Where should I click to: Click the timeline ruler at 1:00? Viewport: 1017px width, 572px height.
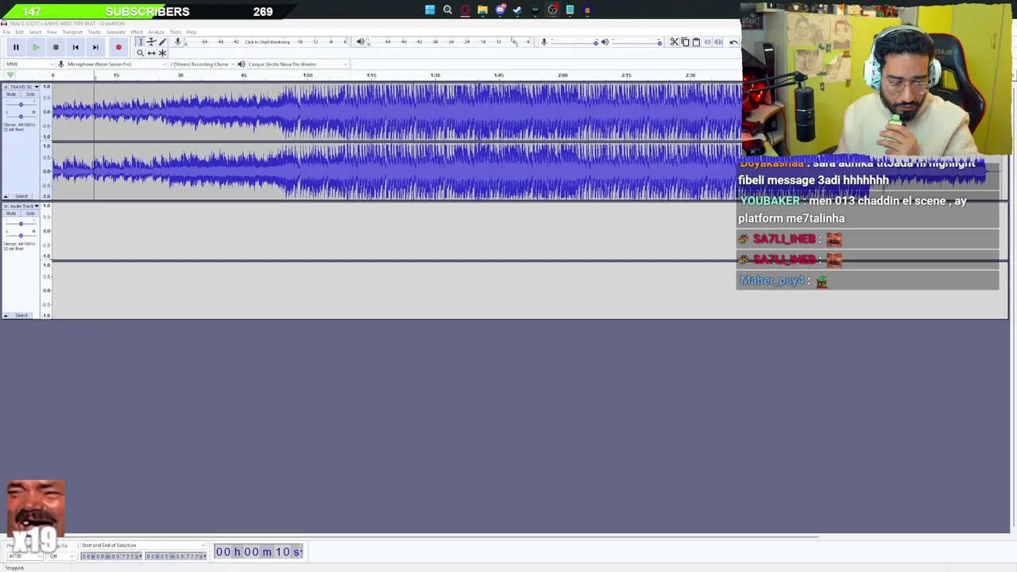[307, 75]
